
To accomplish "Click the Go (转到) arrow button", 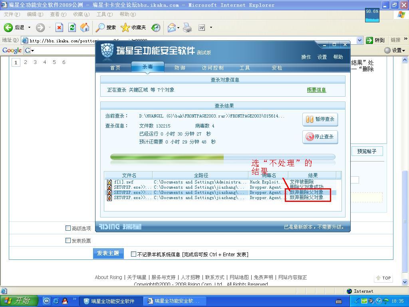I will click(x=375, y=40).
